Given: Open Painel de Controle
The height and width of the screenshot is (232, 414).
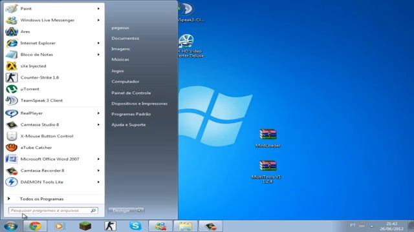Looking at the screenshot, I should (x=131, y=93).
